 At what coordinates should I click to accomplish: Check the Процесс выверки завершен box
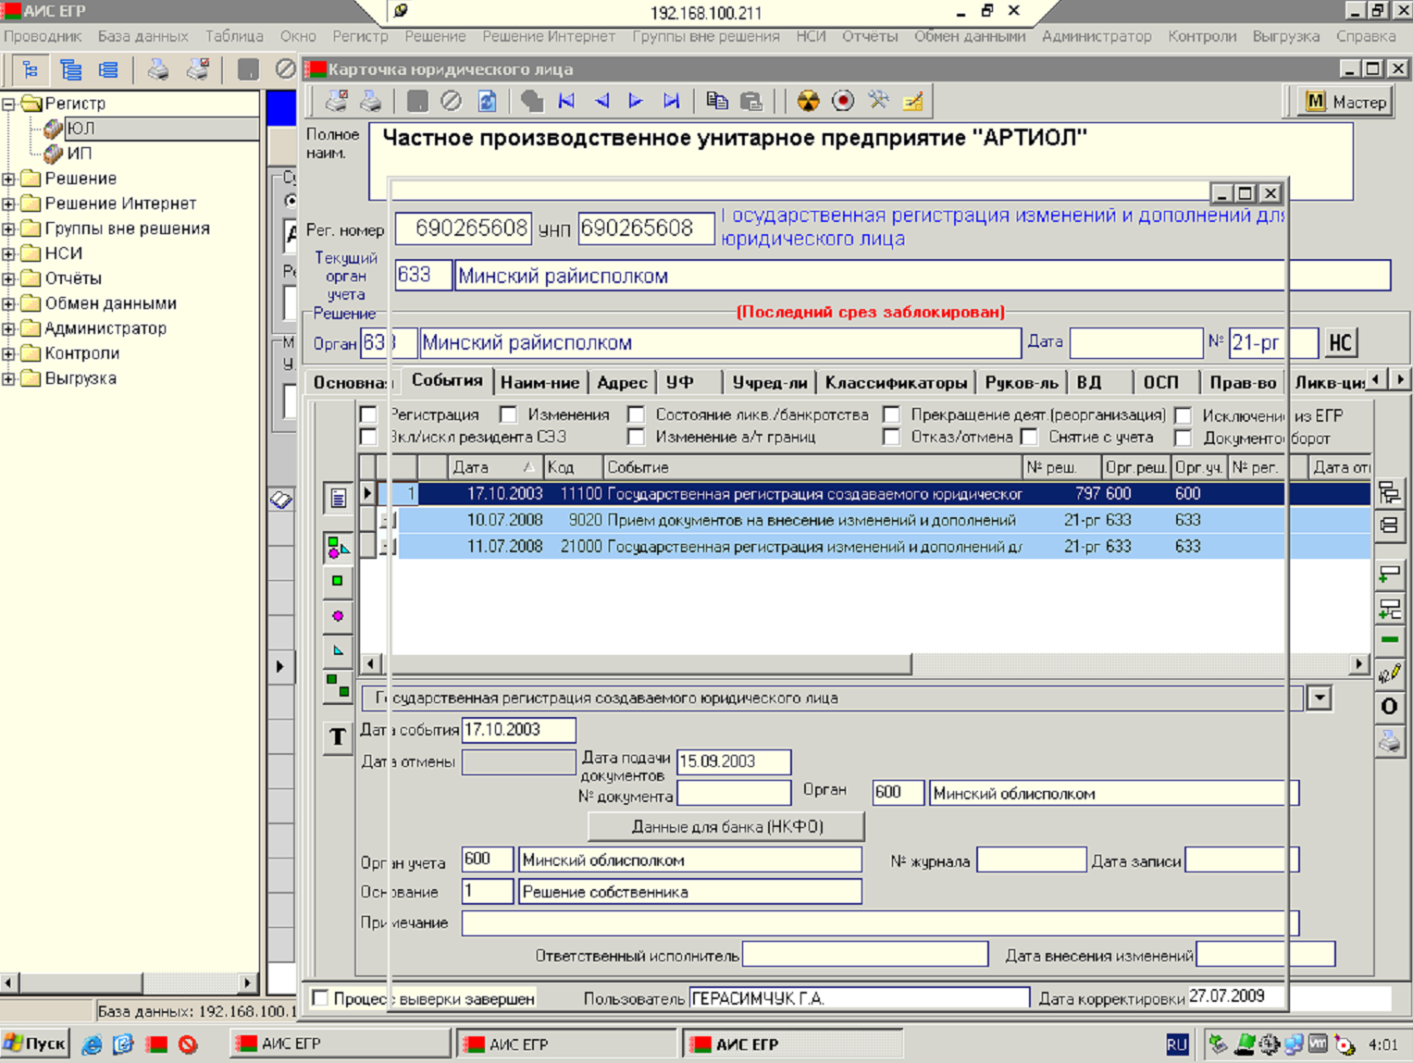[320, 998]
